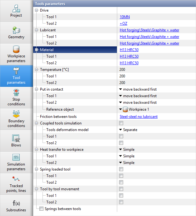The image size is (196, 216).
Task: Collapse the Tool by tool movement node
Action: click(36, 189)
